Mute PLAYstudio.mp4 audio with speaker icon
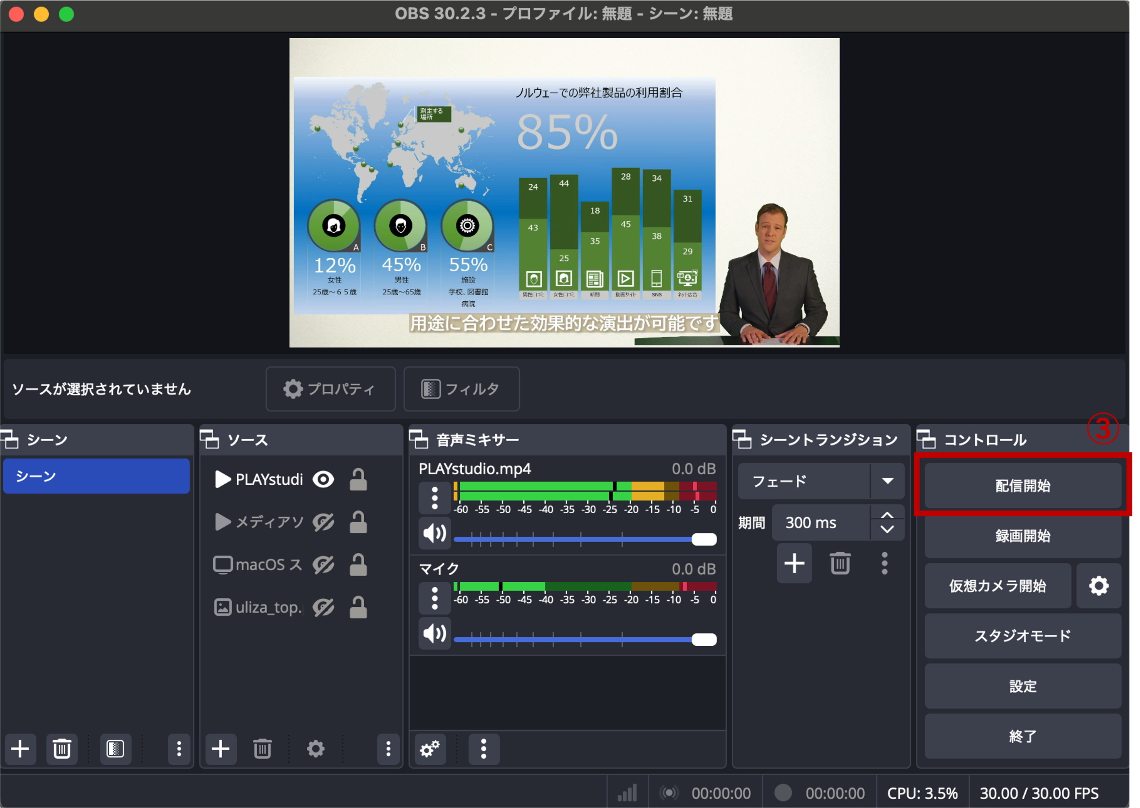The height and width of the screenshot is (808, 1140). point(435,533)
